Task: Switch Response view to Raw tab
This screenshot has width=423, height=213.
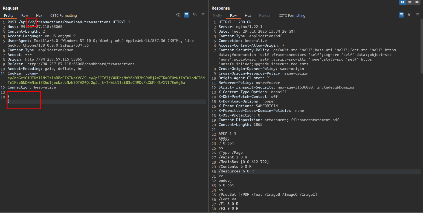Action: coord(233,16)
